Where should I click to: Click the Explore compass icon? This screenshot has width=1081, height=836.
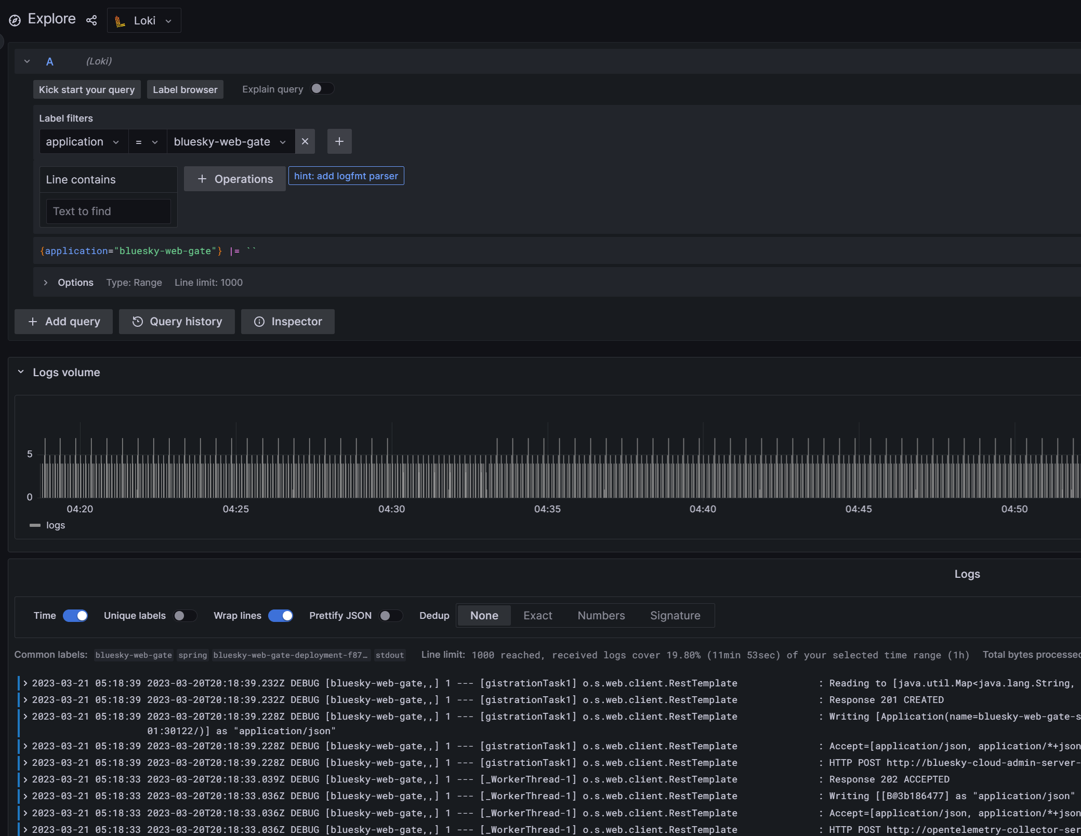tap(15, 20)
